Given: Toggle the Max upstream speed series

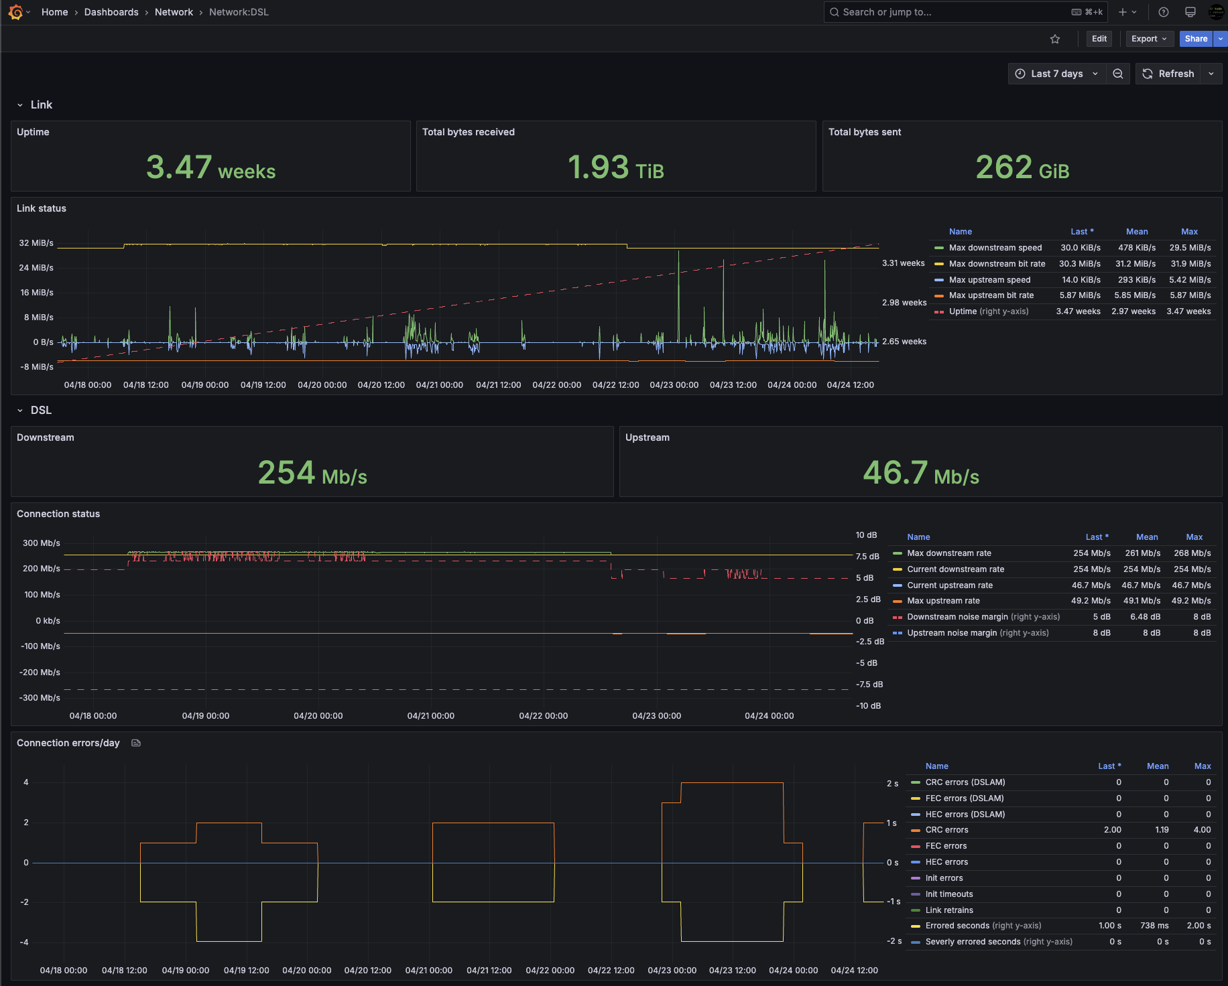Looking at the screenshot, I should coord(990,280).
